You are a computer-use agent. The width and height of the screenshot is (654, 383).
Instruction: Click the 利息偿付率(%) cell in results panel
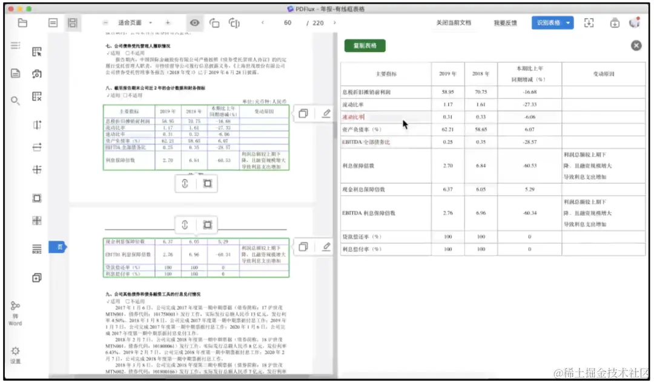click(x=386, y=249)
